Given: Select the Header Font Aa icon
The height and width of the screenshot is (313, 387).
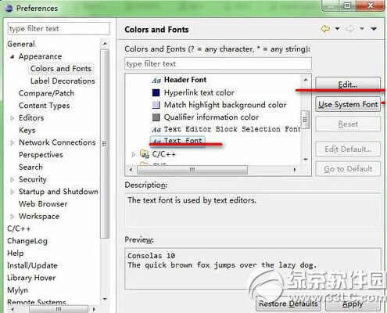Looking at the screenshot, I should [x=156, y=80].
